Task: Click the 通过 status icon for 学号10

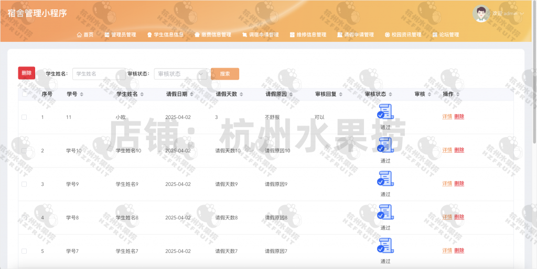Action: [385, 145]
